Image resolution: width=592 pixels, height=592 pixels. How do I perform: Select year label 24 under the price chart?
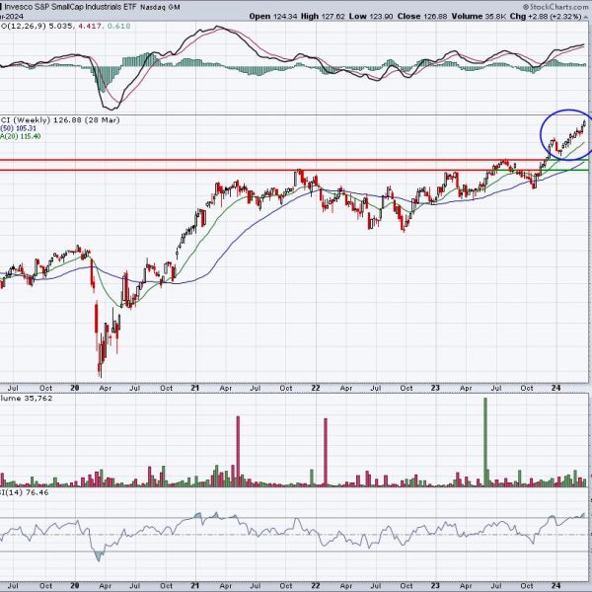555,388
